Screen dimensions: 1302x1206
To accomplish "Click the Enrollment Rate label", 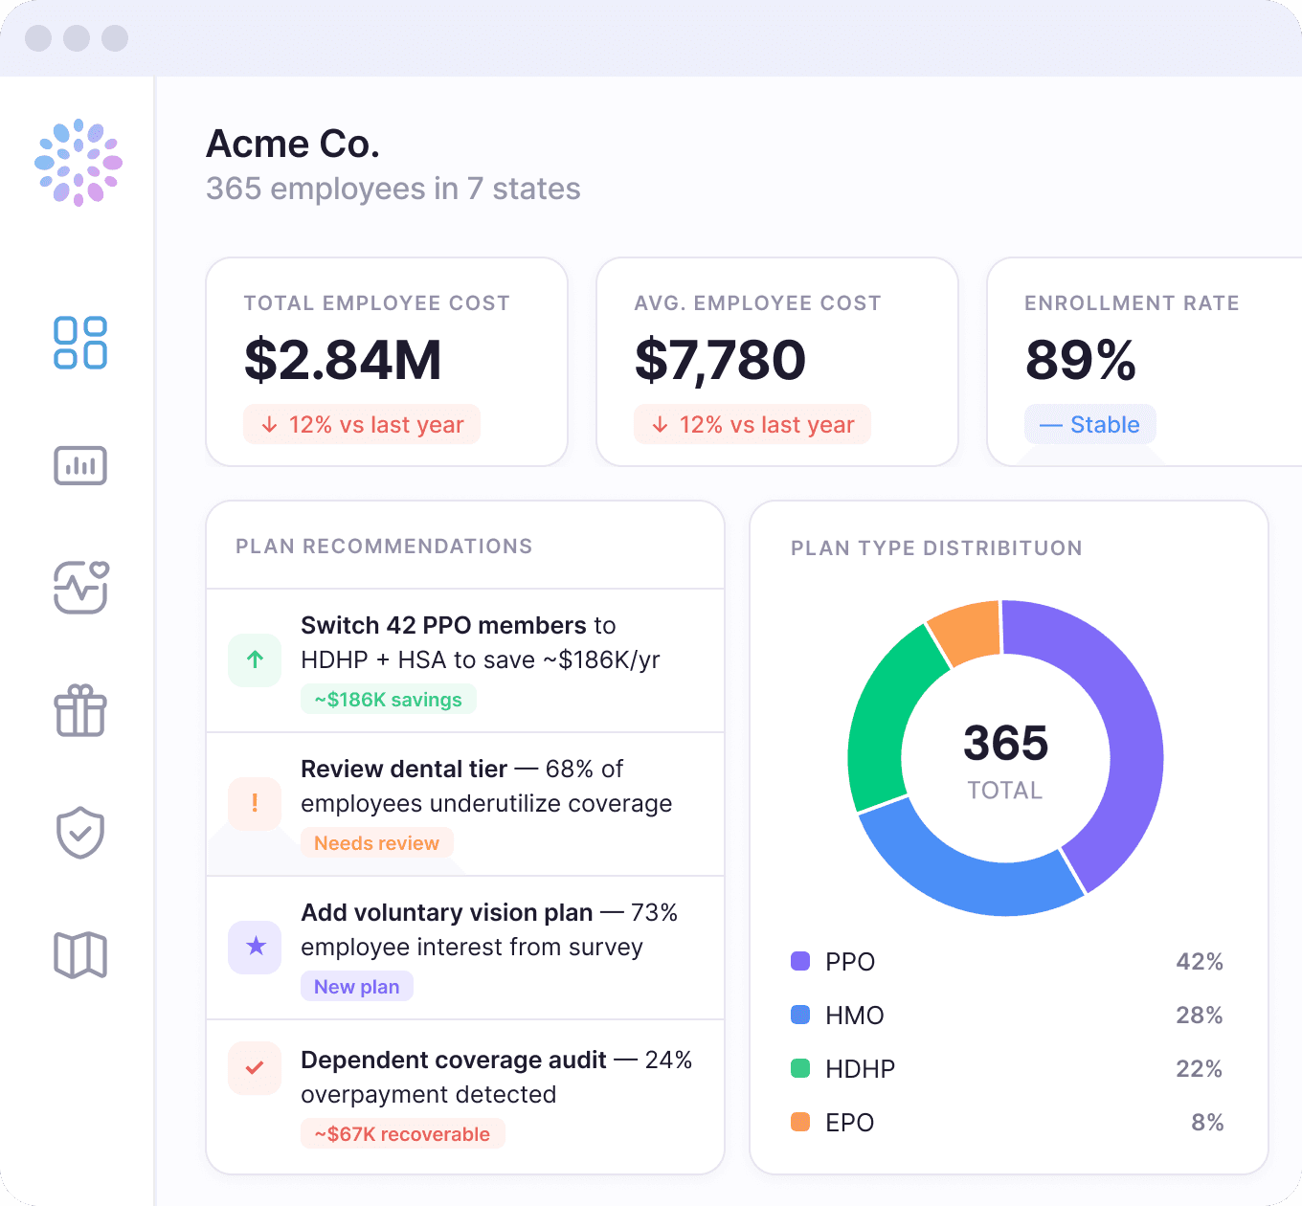I will (x=1132, y=303).
